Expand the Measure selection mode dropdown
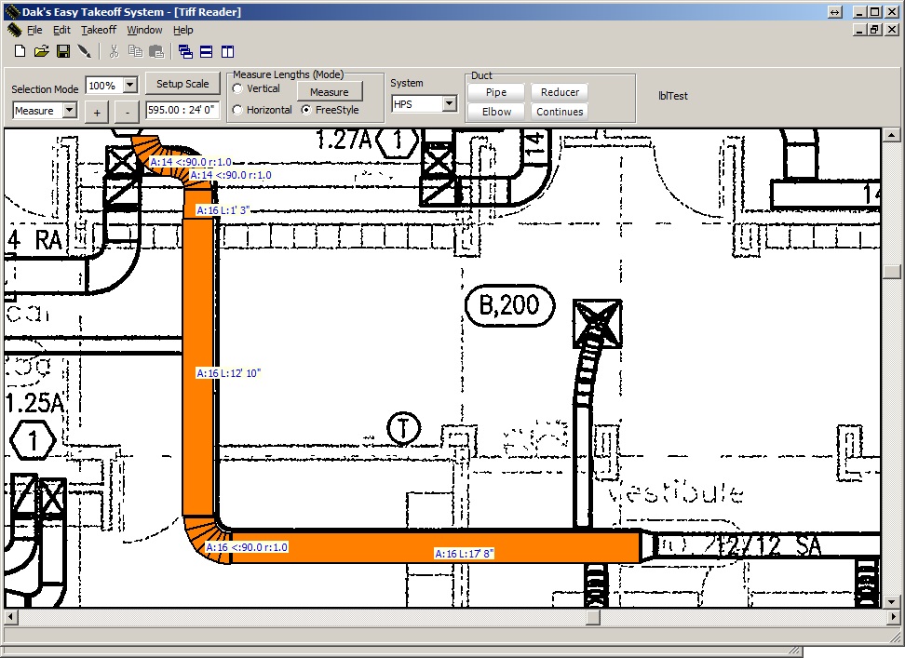 69,111
